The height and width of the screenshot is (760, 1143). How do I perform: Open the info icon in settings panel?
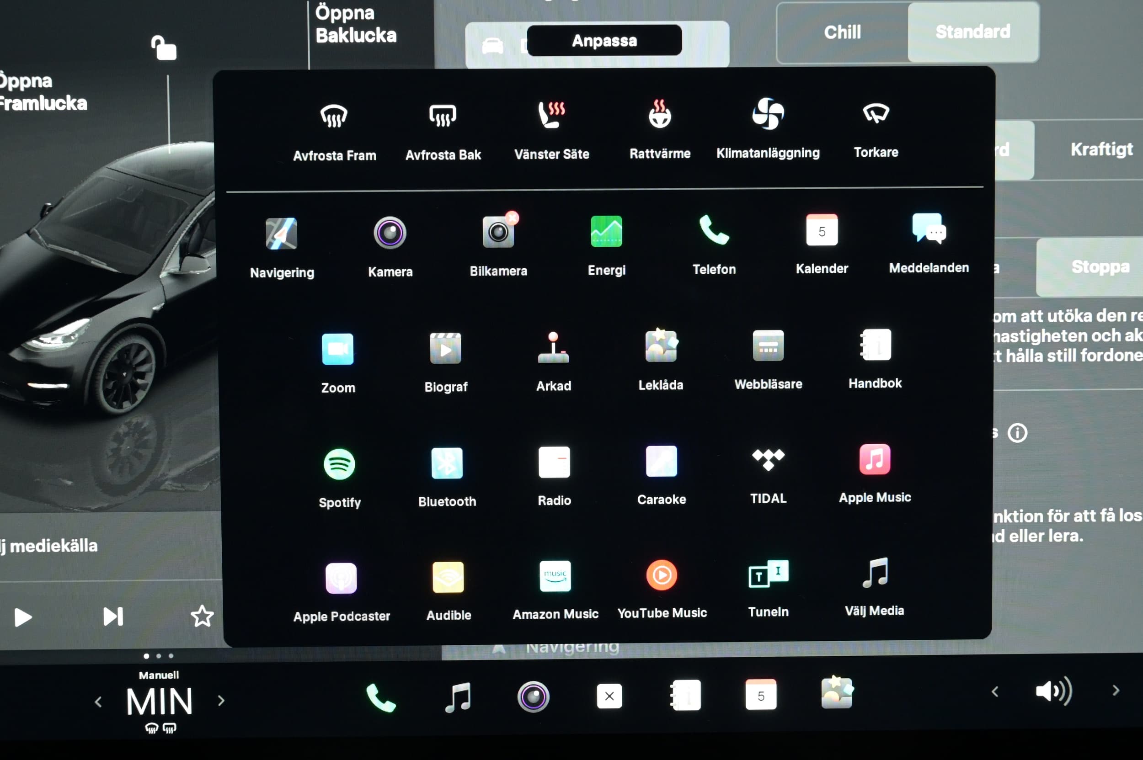[x=1017, y=433]
